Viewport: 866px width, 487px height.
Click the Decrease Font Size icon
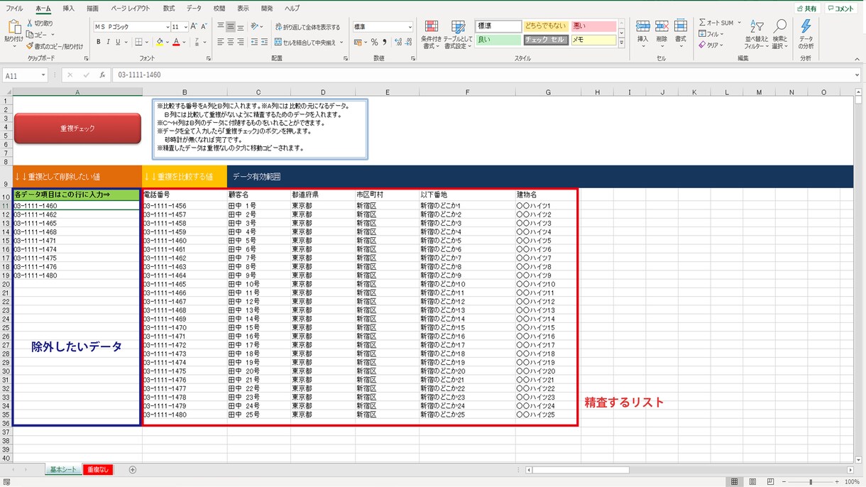coord(205,27)
